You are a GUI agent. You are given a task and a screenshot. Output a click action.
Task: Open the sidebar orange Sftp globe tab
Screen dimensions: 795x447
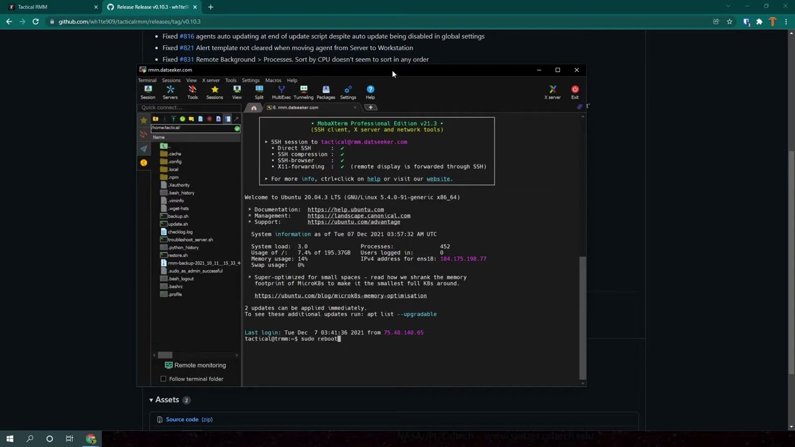click(143, 163)
